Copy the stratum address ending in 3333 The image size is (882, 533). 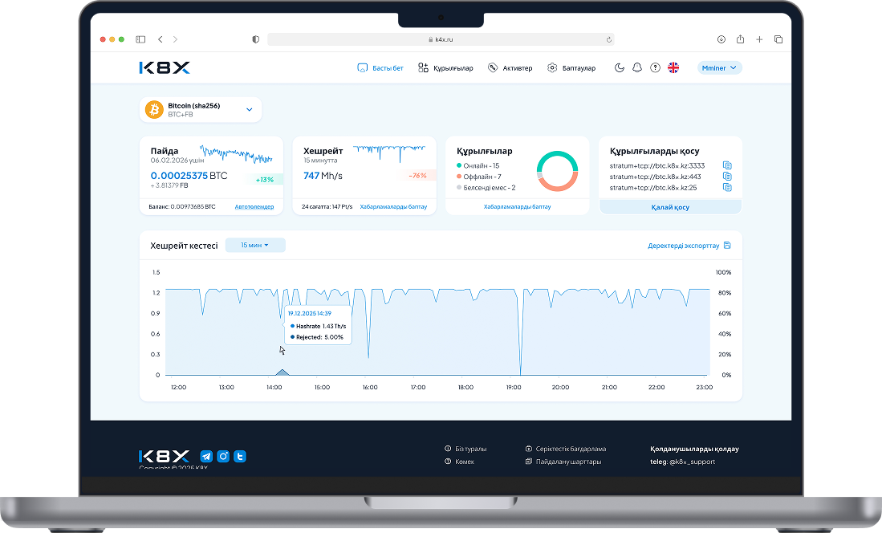point(727,165)
